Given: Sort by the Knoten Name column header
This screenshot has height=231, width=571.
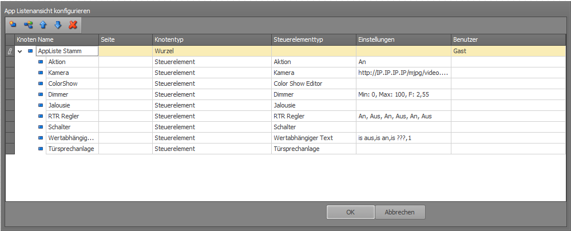Looking at the screenshot, I should tap(57, 39).
